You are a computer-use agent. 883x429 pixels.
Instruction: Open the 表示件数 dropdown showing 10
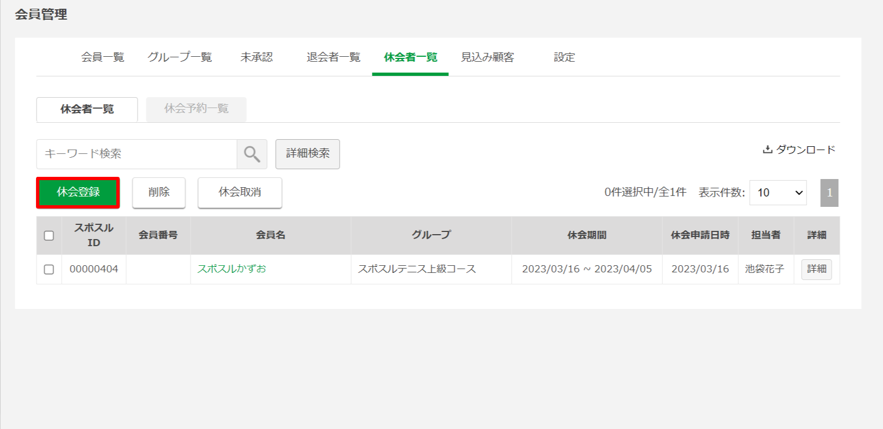click(778, 193)
